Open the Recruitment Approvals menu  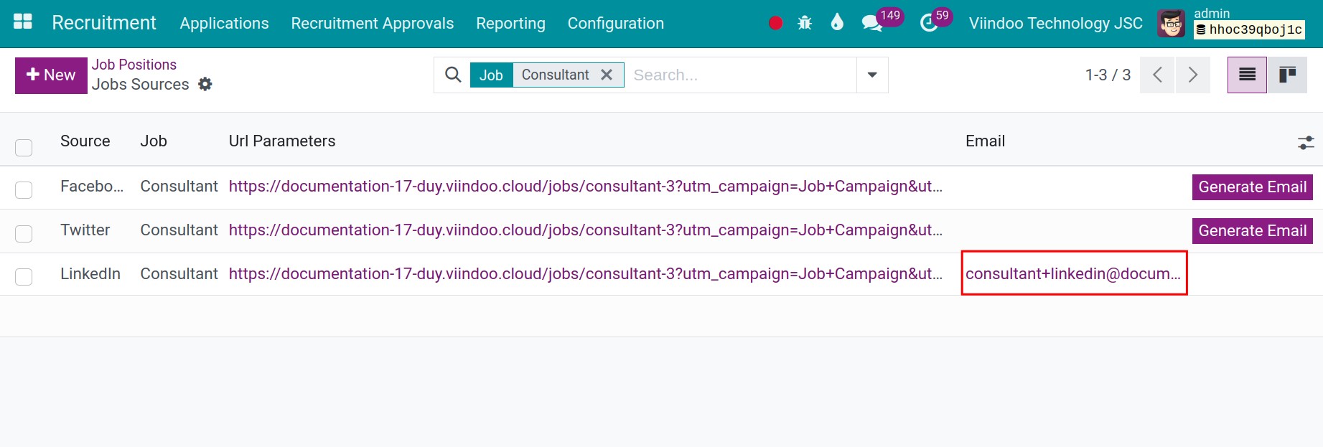pyautogui.click(x=373, y=24)
